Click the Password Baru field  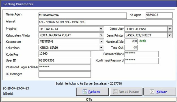(x=142, y=54)
